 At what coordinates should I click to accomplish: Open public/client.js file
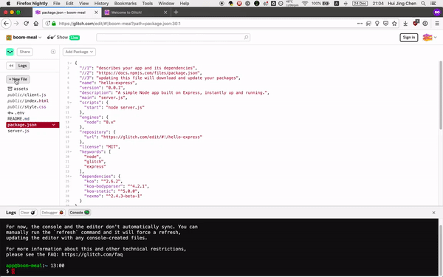click(x=27, y=95)
